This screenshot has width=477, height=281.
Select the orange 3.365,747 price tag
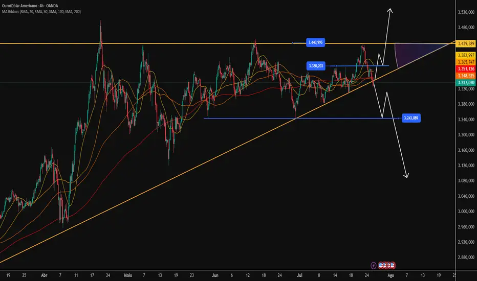(x=466, y=62)
